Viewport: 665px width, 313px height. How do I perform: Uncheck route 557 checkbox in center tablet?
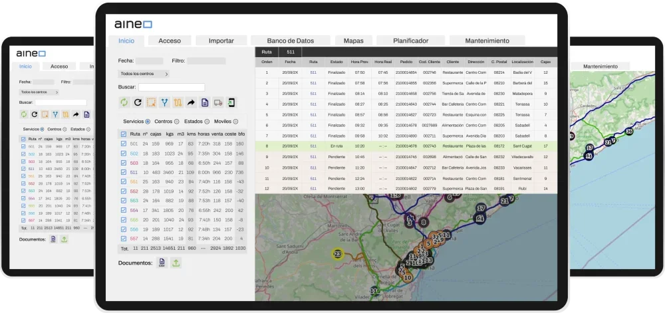click(x=124, y=239)
